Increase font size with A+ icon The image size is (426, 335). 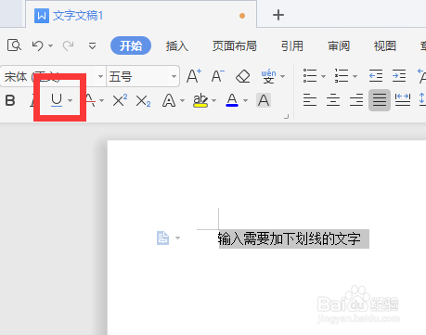(x=194, y=76)
